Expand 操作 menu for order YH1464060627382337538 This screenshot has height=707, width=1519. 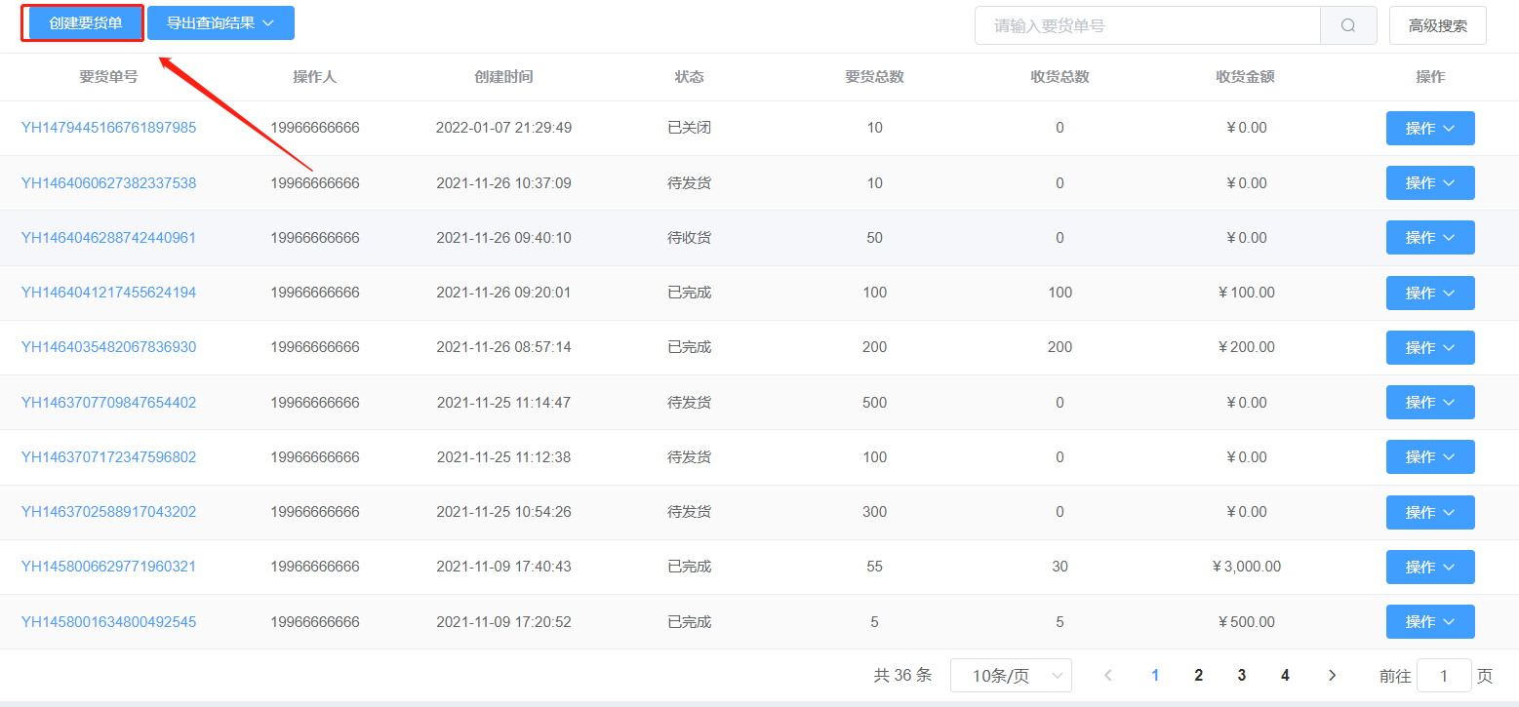(1430, 182)
